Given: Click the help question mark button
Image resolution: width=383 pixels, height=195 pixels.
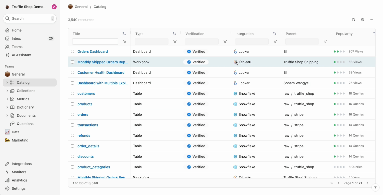Looking at the screenshot, I should click(x=375, y=187).
